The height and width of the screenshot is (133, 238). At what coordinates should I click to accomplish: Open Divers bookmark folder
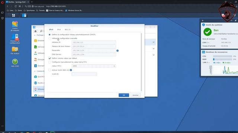19,10
